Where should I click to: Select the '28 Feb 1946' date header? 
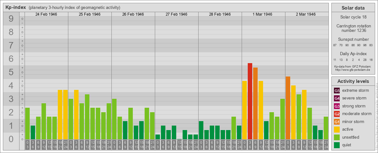(220, 14)
